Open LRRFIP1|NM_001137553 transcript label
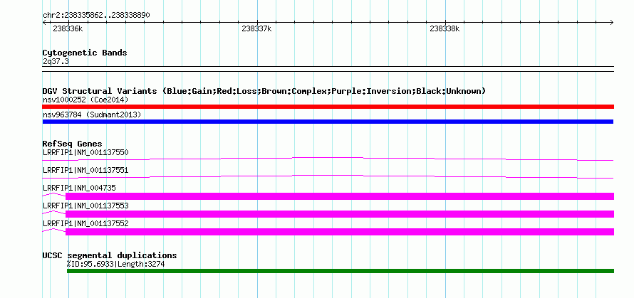Image resolution: width=634 pixels, height=298 pixels. click(x=85, y=206)
